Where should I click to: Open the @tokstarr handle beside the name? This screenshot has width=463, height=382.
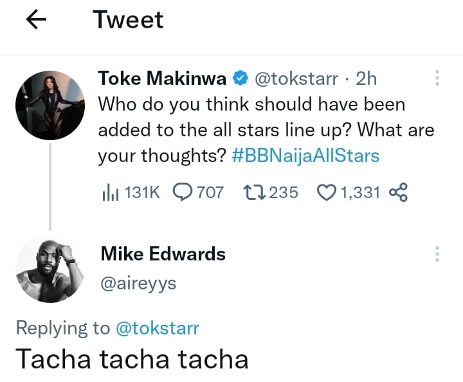[296, 78]
